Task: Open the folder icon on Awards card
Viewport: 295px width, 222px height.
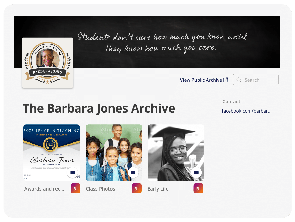Action: (x=72, y=172)
